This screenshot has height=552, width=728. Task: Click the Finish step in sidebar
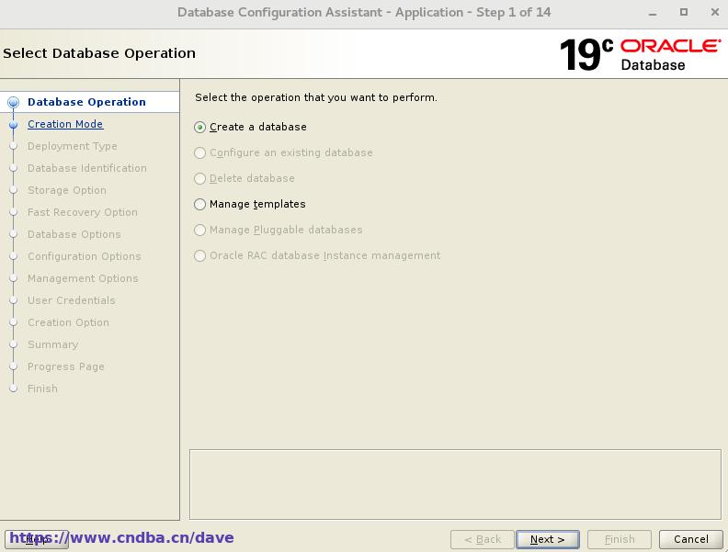click(x=42, y=389)
